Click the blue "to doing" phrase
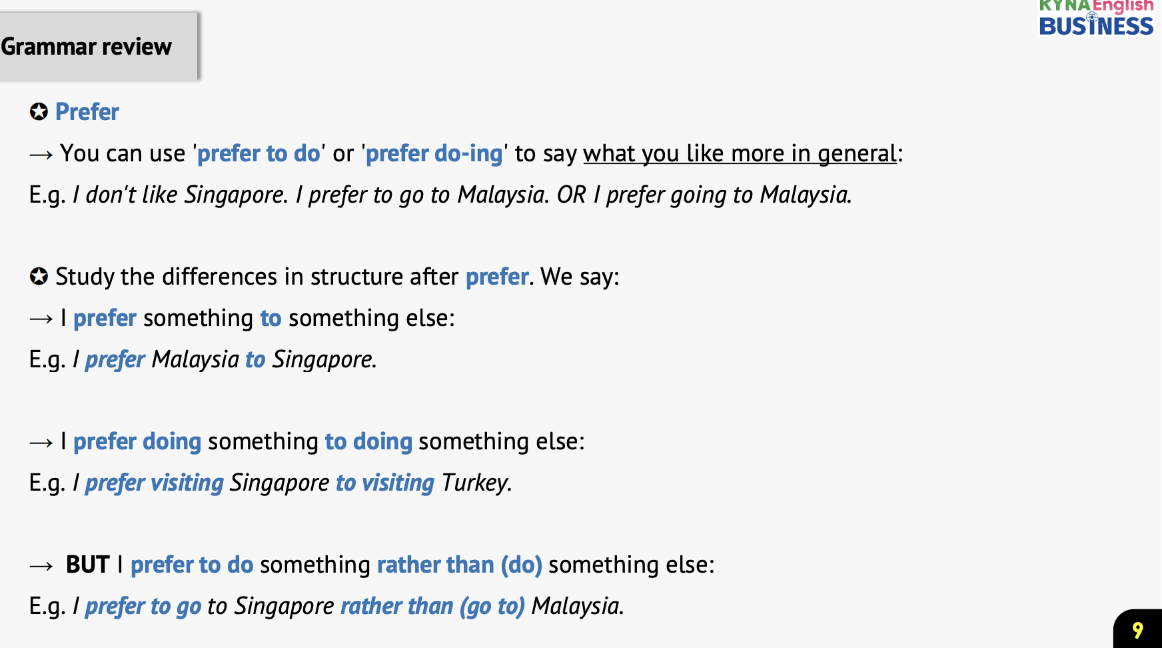Viewport: 1162px width, 648px height. point(368,441)
